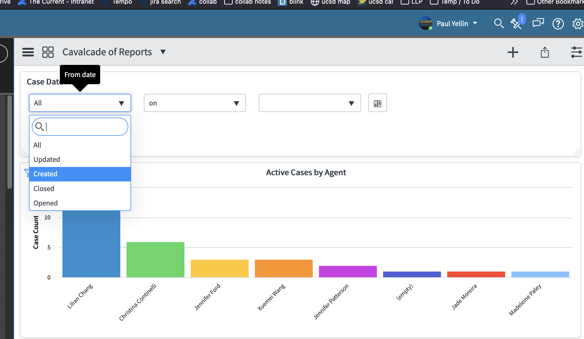Click the red Jade Moreira bar
Screen dimensions: 584x339
tap(476, 274)
